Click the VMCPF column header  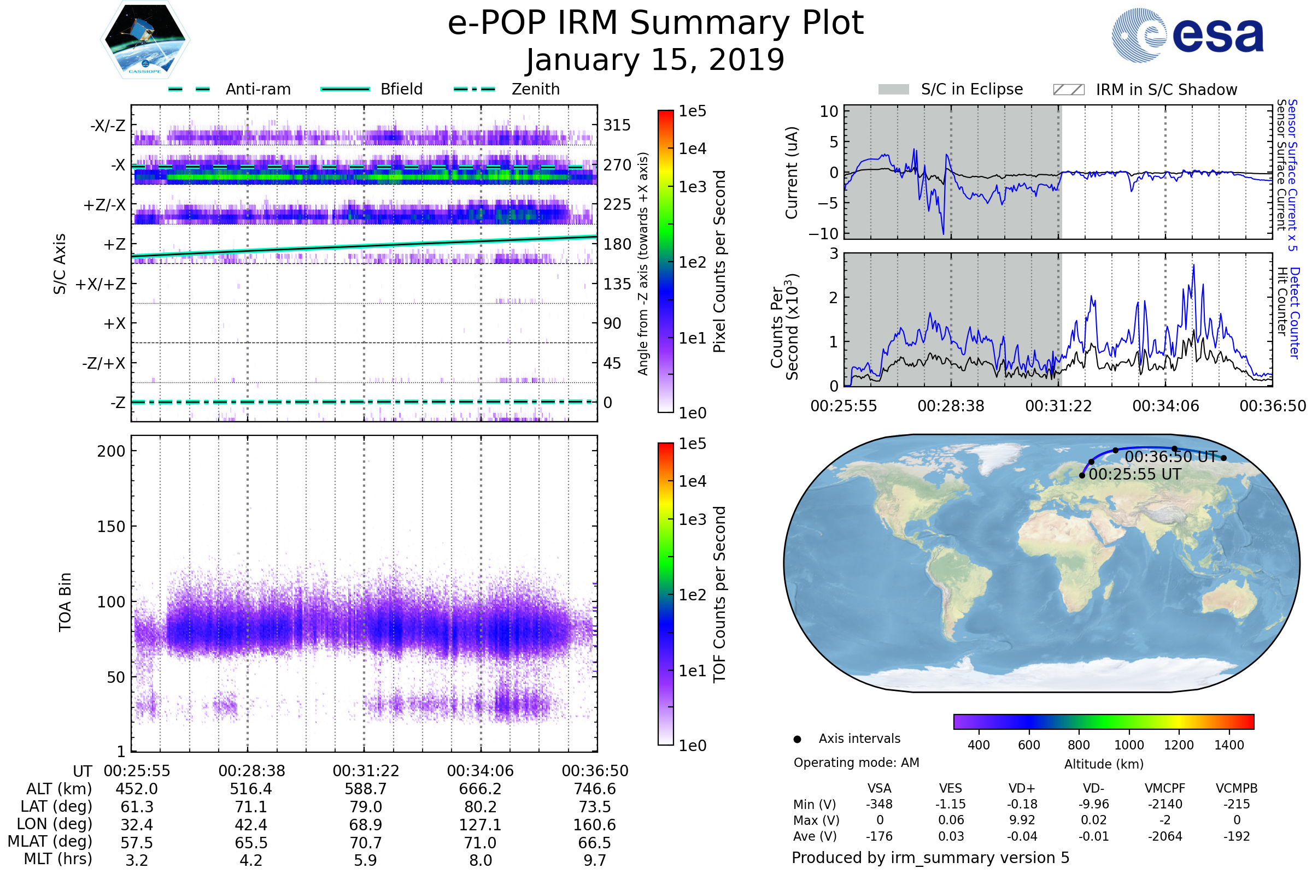point(1165,788)
